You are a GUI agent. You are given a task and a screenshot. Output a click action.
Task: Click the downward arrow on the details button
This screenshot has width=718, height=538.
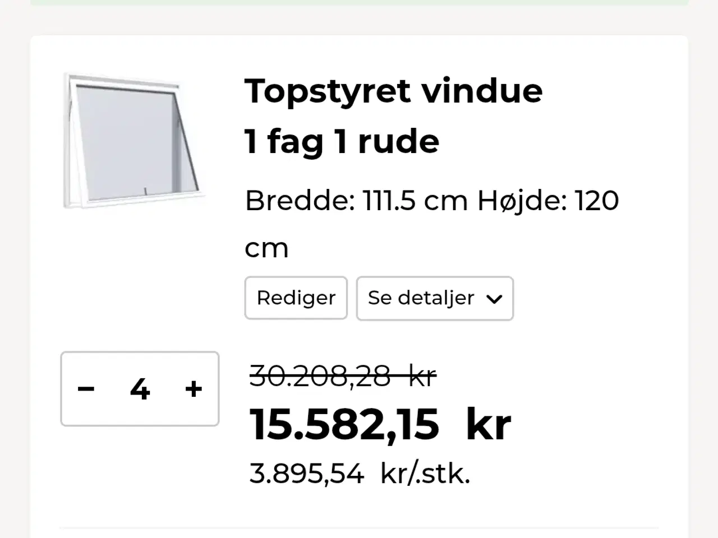point(494,299)
